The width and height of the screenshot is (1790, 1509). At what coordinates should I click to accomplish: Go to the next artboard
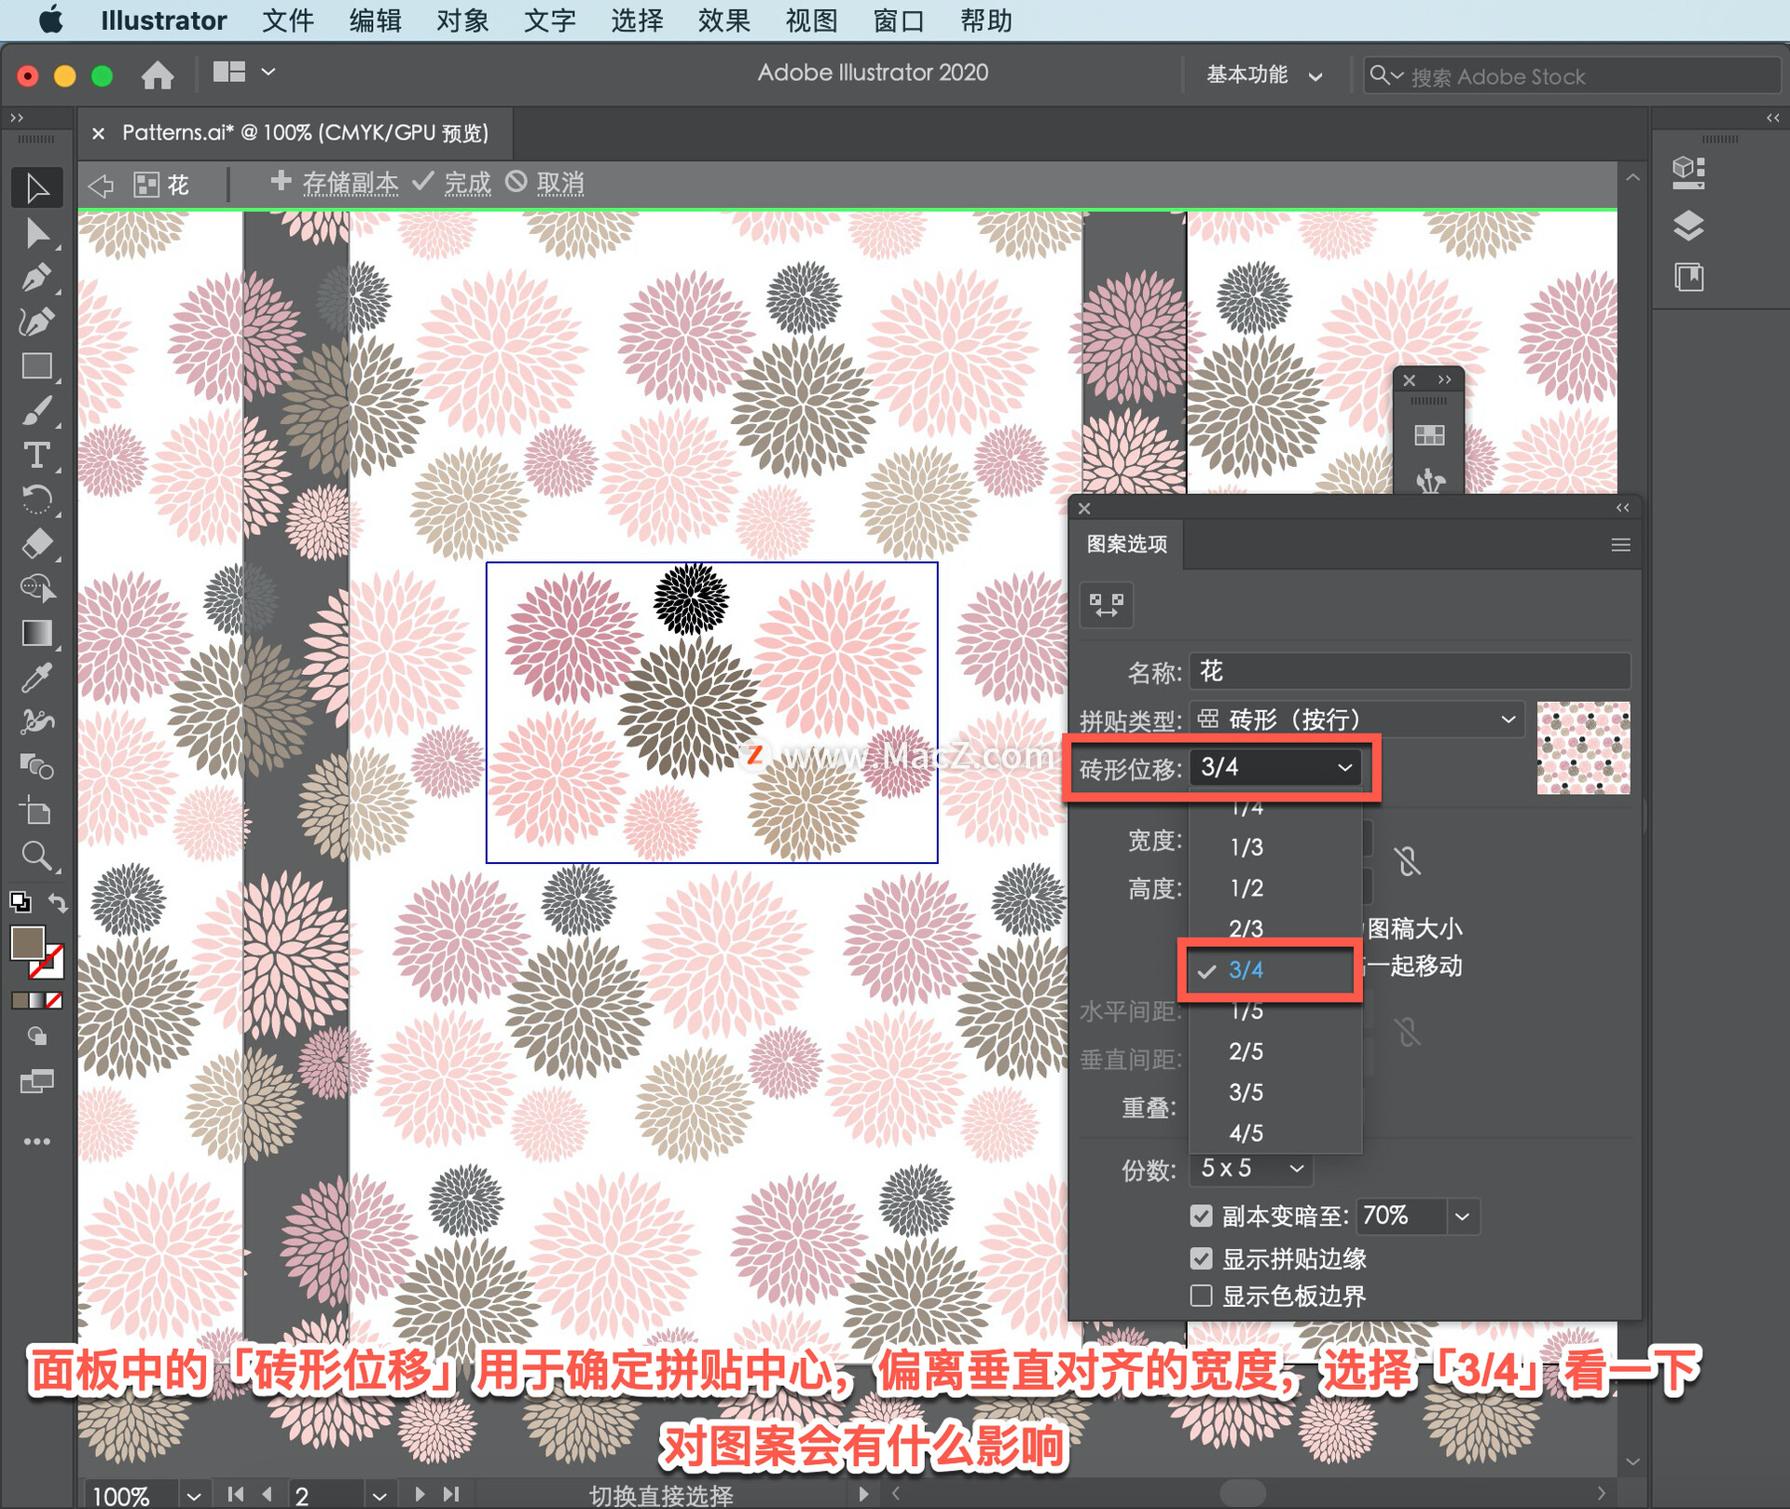click(420, 1494)
